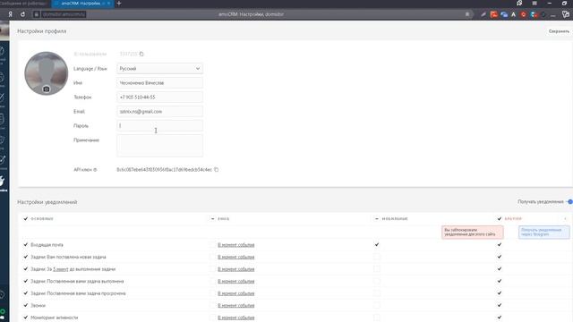This screenshot has width=573, height=322.
Task: Open the blue chat bubbles extension
Action: click(504, 14)
